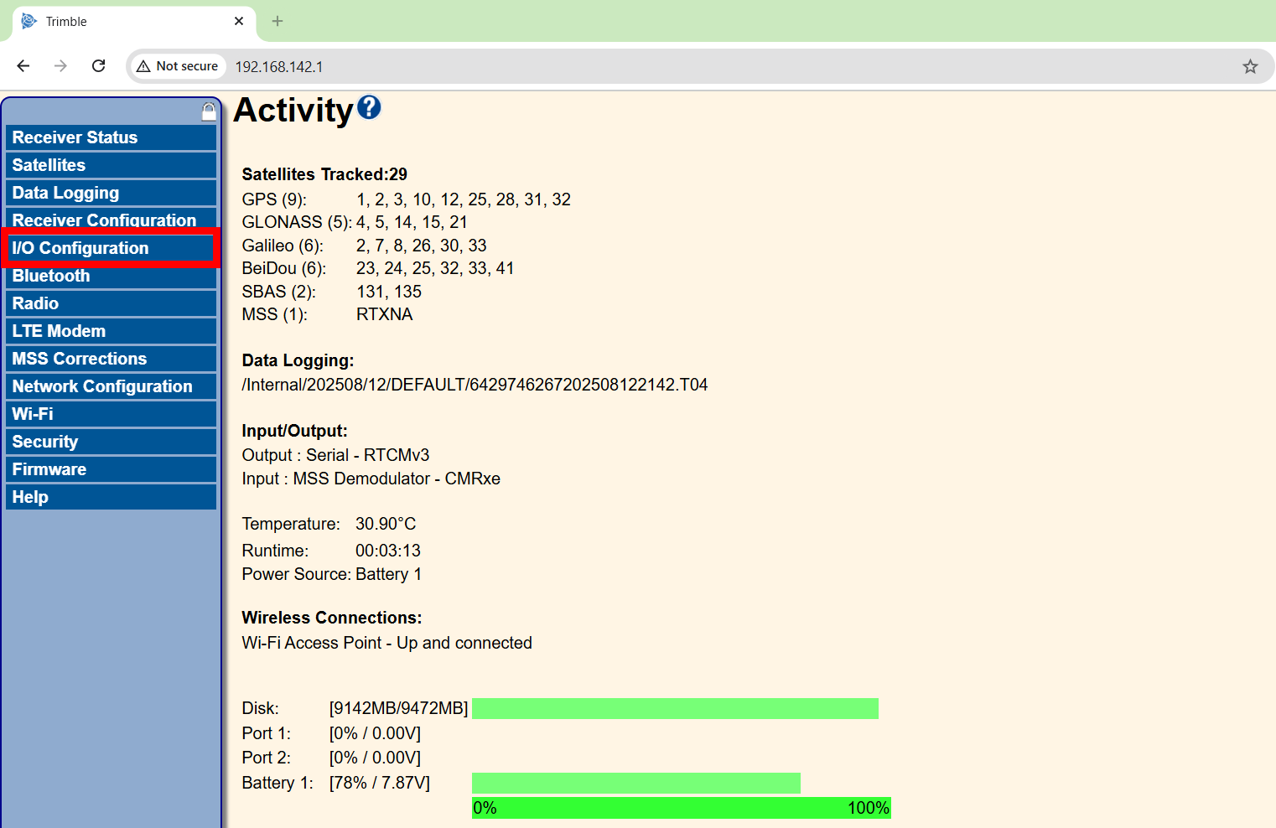Open the Receiver Status menu
The height and width of the screenshot is (828, 1276).
111,137
